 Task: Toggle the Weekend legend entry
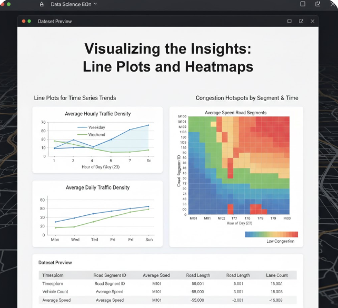(92, 134)
